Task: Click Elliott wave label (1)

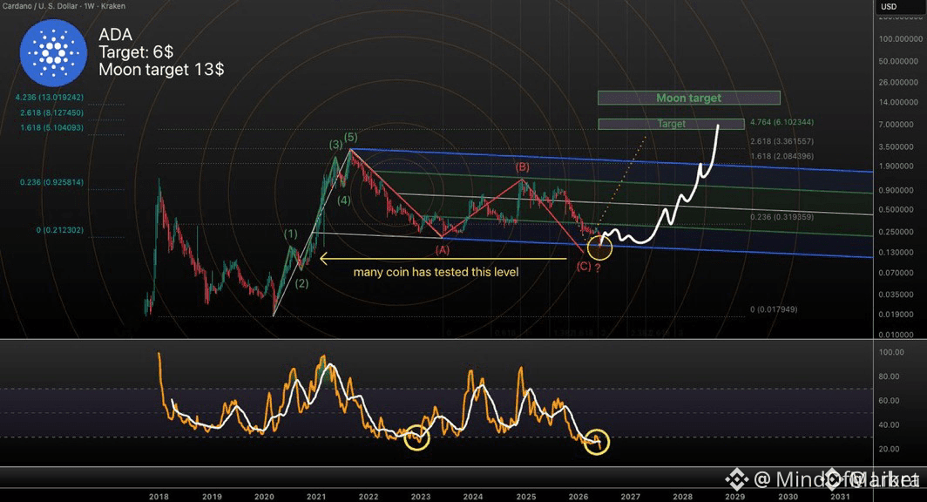Action: pyautogui.click(x=290, y=234)
